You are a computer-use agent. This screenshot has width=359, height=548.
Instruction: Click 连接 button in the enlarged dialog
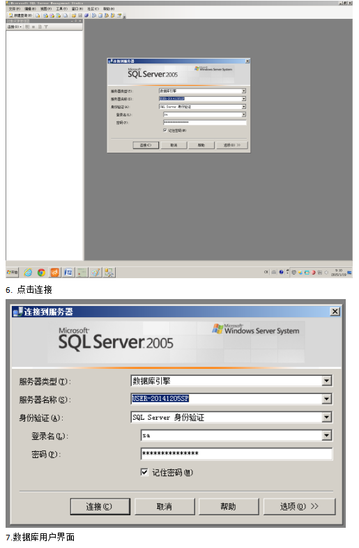pyautogui.click(x=100, y=507)
